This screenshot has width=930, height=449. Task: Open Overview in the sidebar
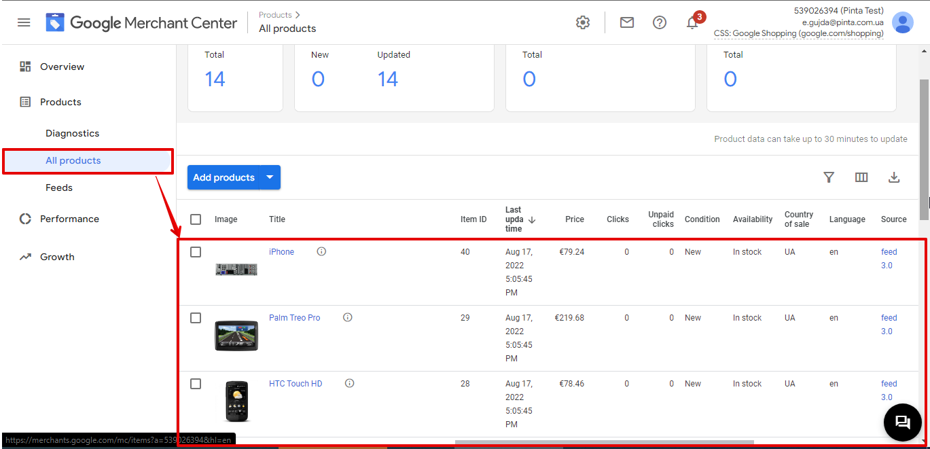(x=62, y=67)
